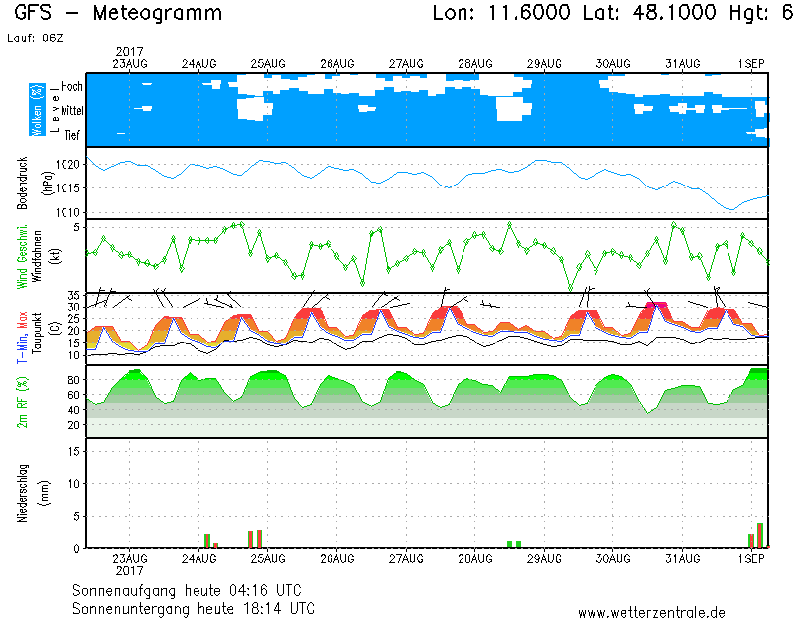Click the "Wind Geschw." axis label
The width and height of the screenshot is (794, 620).
[22, 257]
